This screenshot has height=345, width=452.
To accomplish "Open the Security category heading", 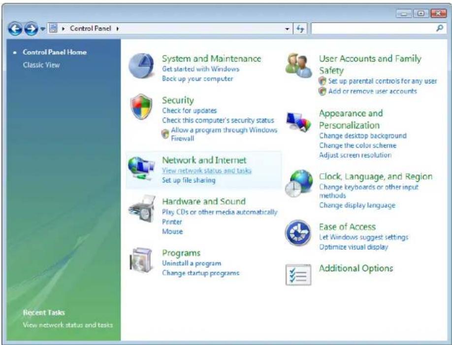I will coord(178,100).
